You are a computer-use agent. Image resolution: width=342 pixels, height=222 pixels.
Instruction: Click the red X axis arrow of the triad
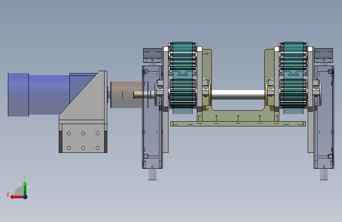17,197
